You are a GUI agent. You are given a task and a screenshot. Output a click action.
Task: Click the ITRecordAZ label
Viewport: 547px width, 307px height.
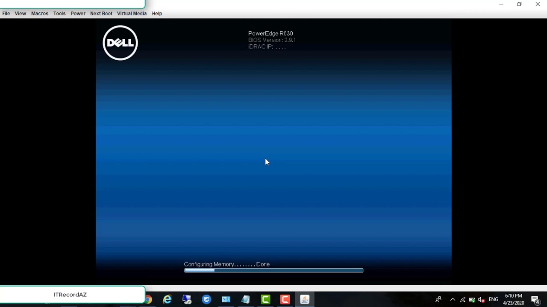[70, 295]
